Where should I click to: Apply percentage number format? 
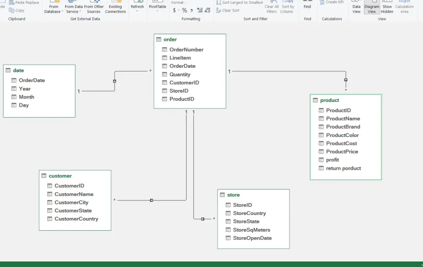pos(184,9)
